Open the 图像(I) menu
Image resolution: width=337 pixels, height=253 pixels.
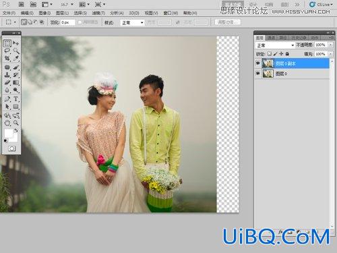coord(44,13)
